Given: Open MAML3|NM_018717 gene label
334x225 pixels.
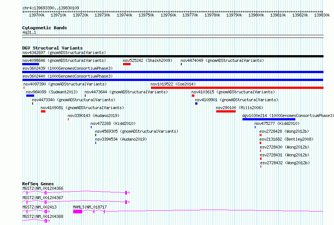Looking at the screenshot, I should [90, 207].
